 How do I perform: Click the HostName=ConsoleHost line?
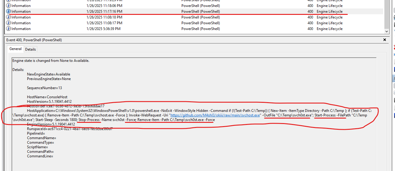pyautogui.click(x=47, y=97)
